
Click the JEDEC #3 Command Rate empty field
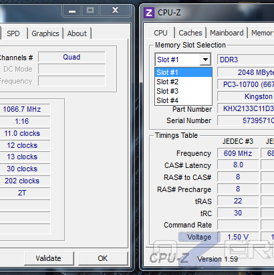click(238, 225)
